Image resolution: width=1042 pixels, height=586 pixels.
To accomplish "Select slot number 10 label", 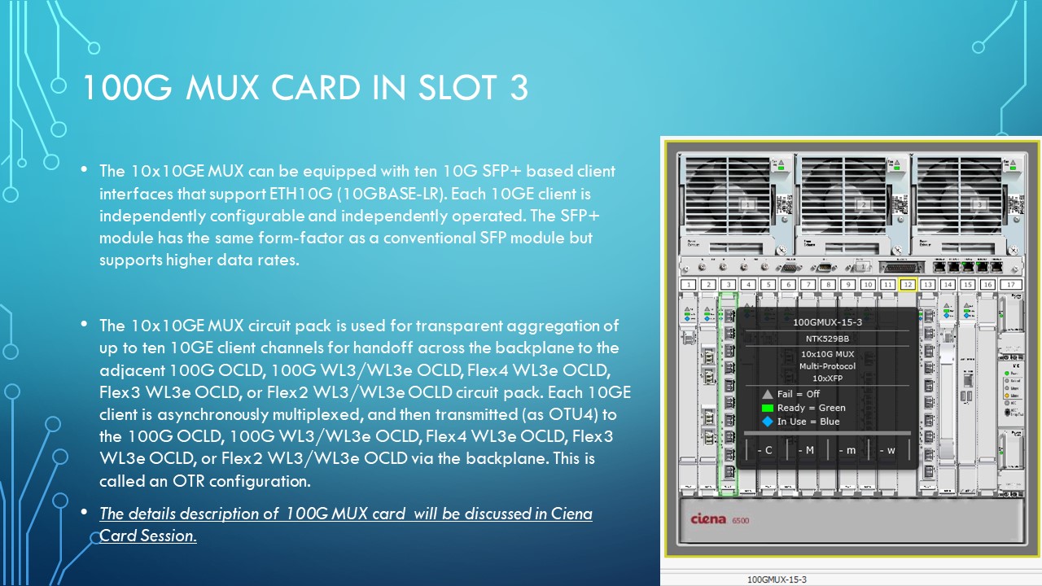I will [868, 284].
